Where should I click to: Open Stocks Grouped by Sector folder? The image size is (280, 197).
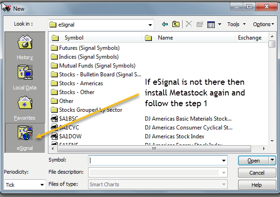87,110
